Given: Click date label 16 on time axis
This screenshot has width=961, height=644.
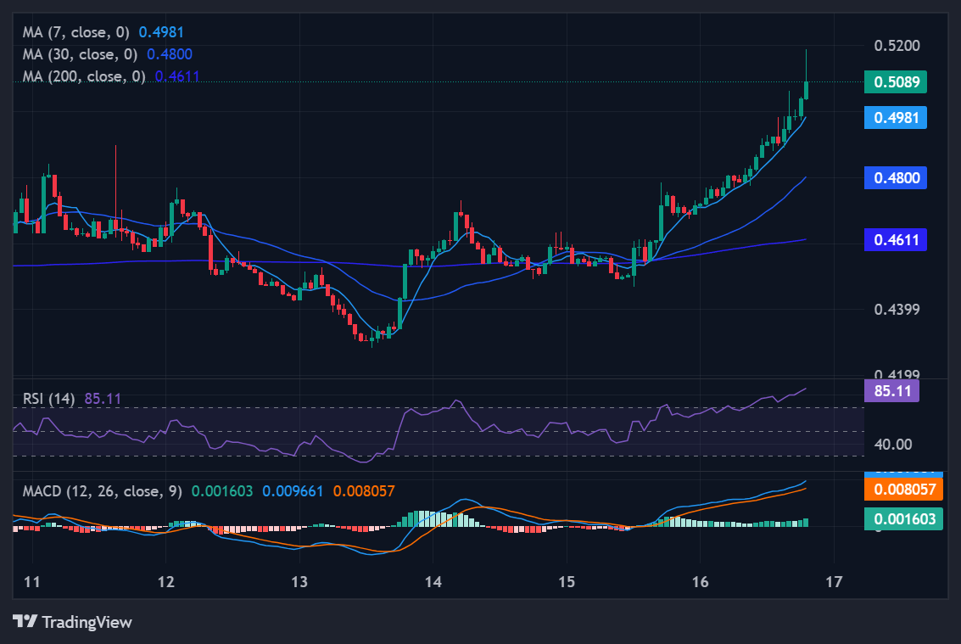Looking at the screenshot, I should (700, 581).
